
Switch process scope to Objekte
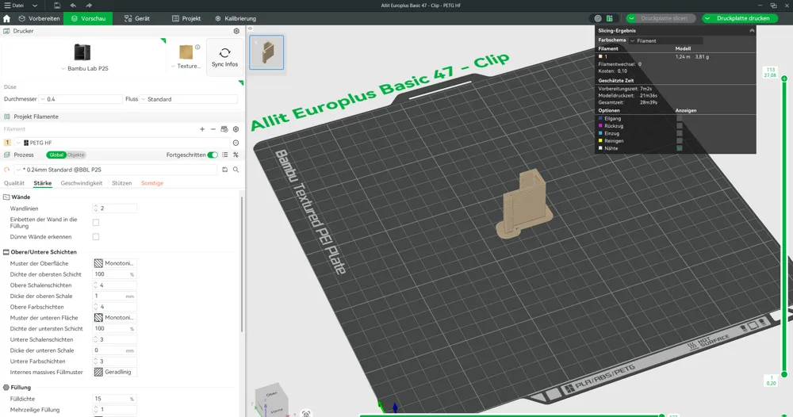pos(76,155)
